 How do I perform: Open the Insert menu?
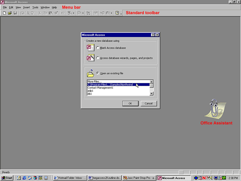coord(26,7)
